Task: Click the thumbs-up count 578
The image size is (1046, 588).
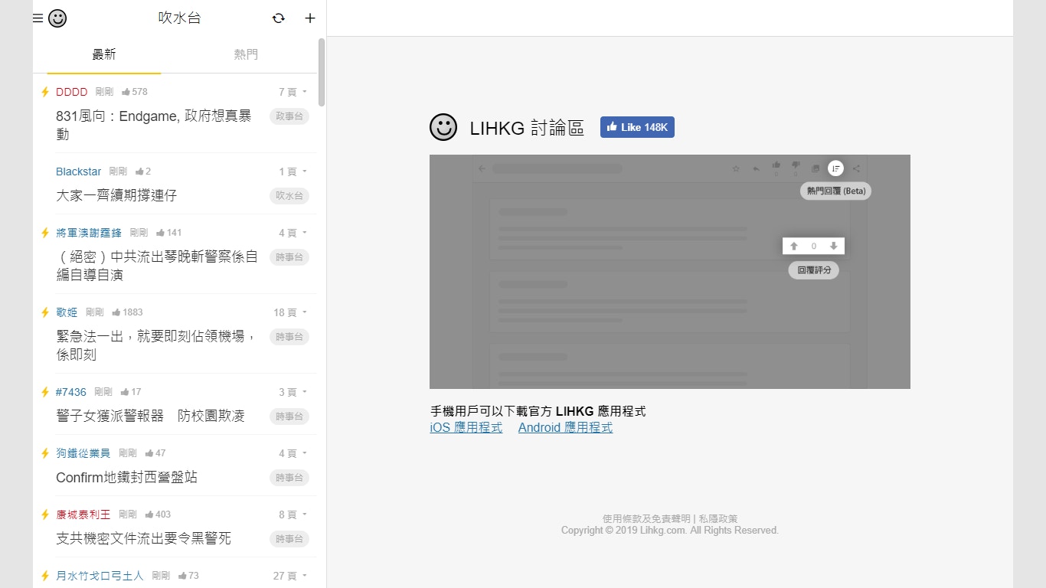Action: click(x=135, y=92)
